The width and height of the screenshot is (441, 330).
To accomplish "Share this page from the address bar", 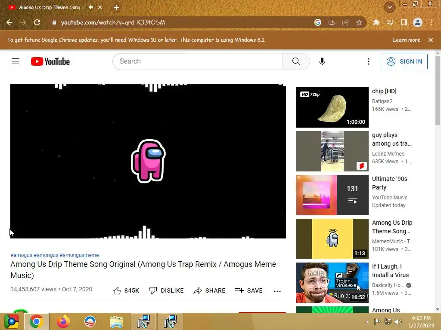I will (345, 22).
